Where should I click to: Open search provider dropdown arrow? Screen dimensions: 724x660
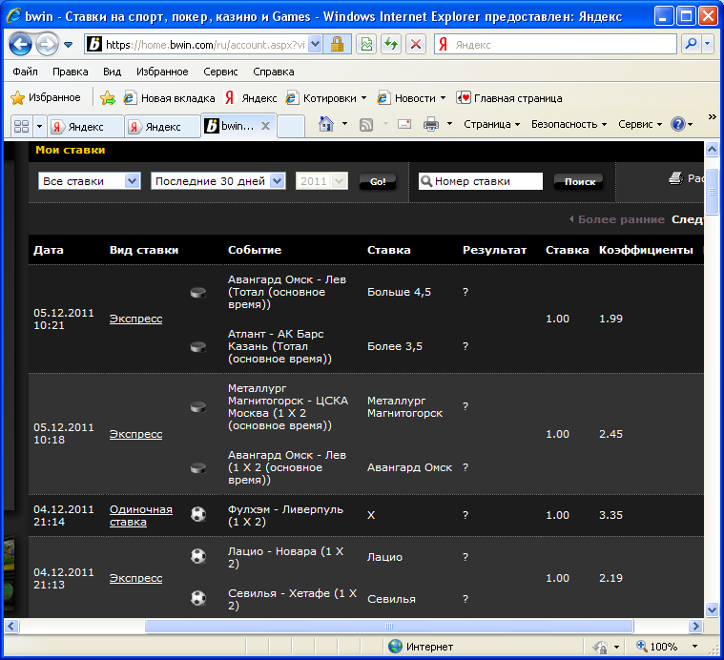click(x=708, y=44)
